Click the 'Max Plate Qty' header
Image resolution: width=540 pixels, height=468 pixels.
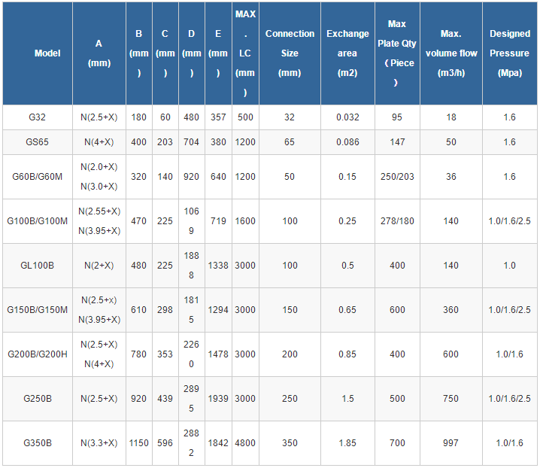click(x=397, y=53)
